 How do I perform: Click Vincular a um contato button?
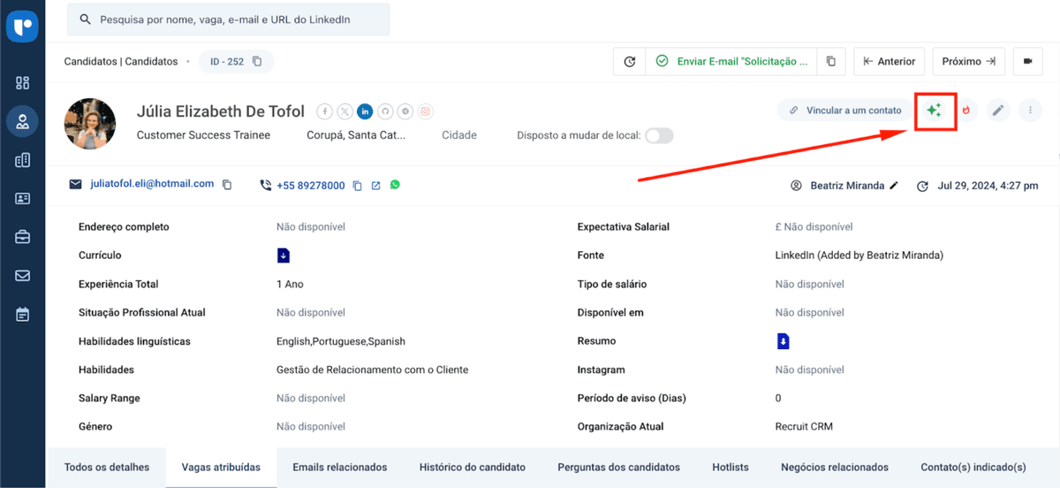[846, 111]
